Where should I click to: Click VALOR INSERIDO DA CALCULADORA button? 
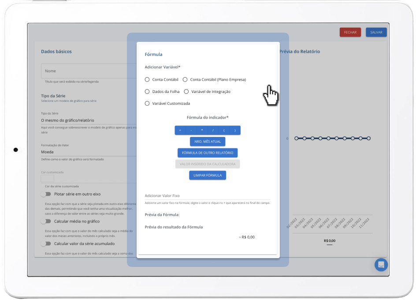click(x=208, y=164)
